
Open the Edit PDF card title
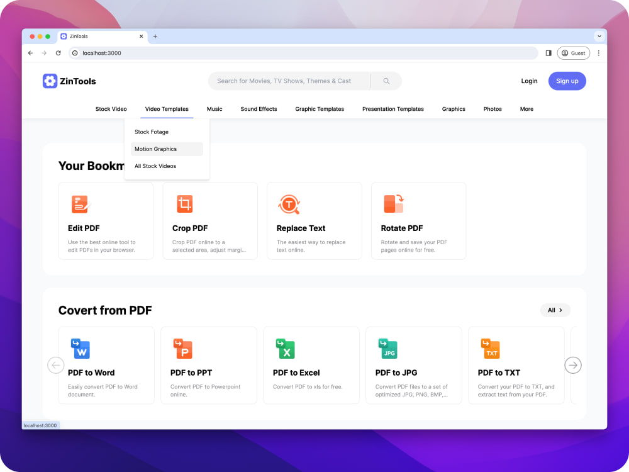(84, 228)
